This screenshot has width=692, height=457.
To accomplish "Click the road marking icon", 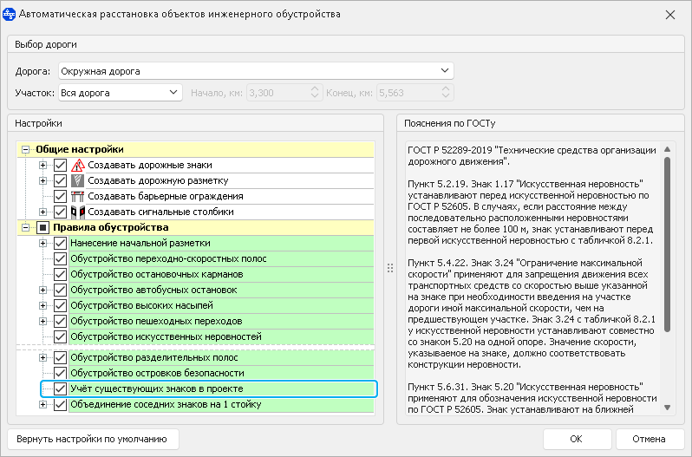I will 78,181.
